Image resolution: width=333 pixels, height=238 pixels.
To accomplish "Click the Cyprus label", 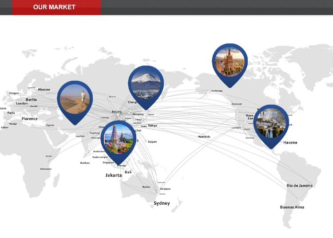I will tap(50, 125).
